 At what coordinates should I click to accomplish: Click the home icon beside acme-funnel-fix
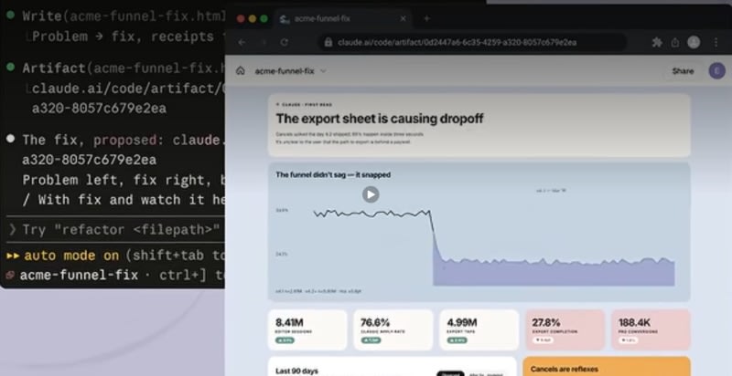(241, 71)
